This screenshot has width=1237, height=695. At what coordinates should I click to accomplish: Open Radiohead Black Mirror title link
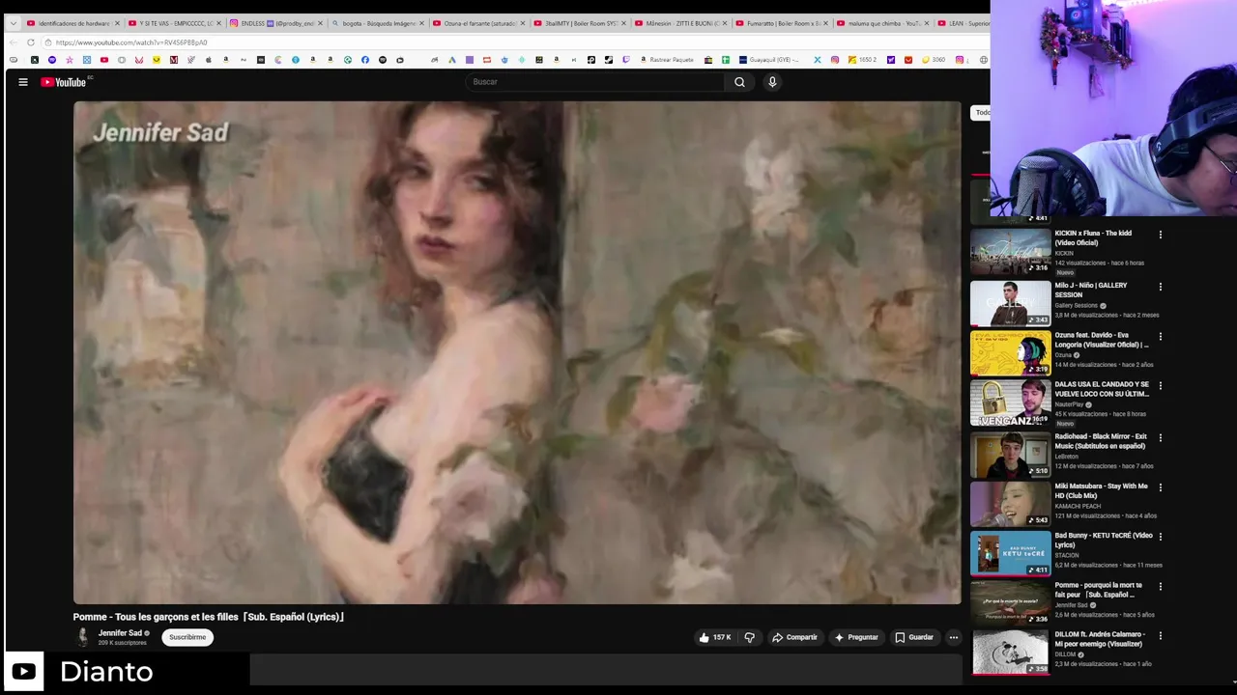(1101, 441)
